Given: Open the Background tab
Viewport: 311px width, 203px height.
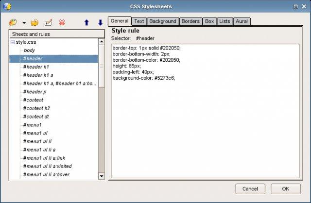Looking at the screenshot, I should [162, 21].
